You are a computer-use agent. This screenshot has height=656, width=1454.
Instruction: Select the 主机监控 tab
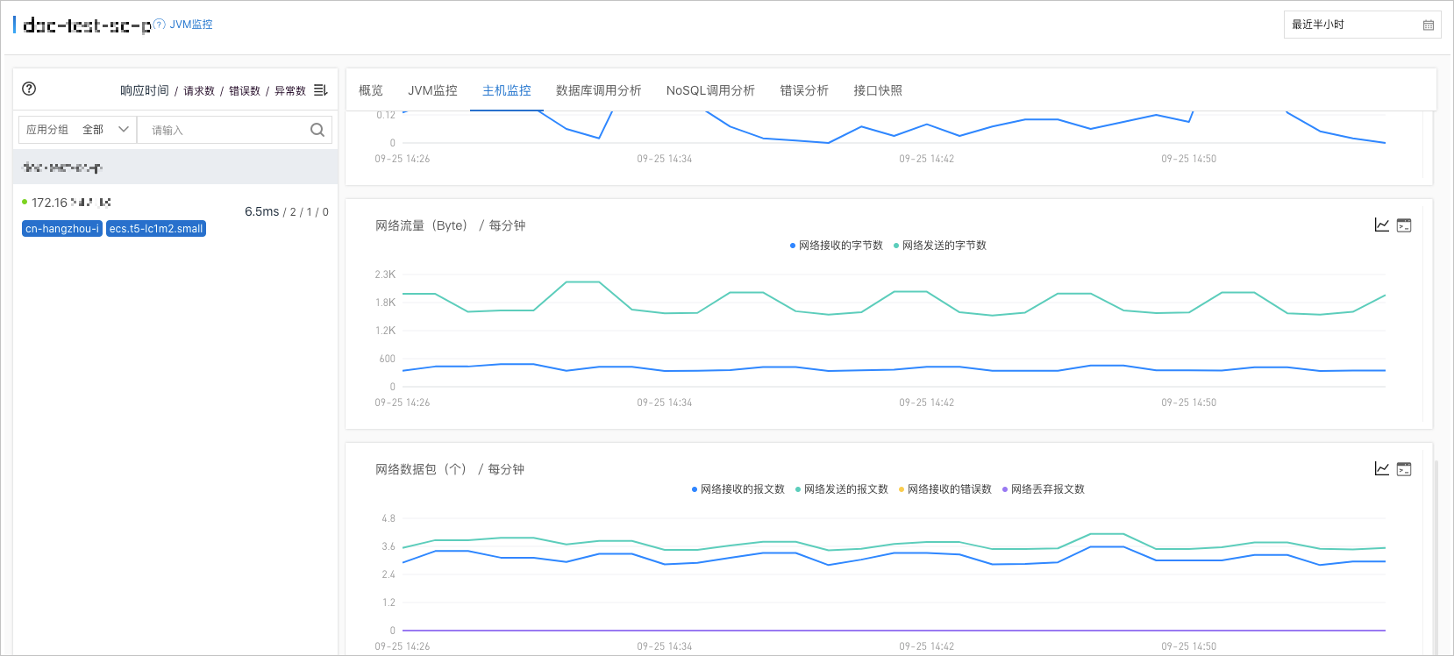click(507, 90)
